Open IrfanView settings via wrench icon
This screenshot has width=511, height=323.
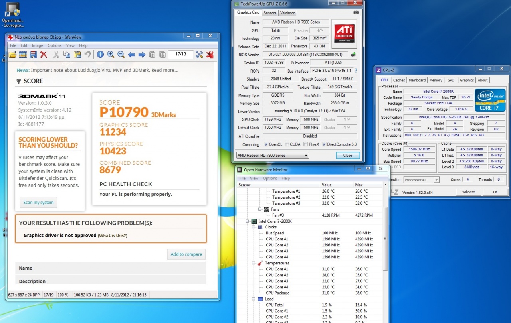(x=199, y=55)
